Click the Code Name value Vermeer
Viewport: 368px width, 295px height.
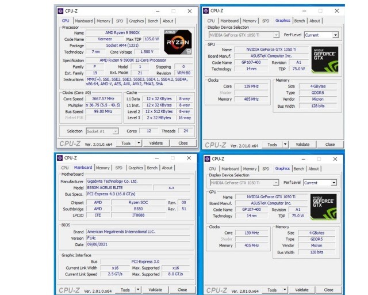(105, 39)
